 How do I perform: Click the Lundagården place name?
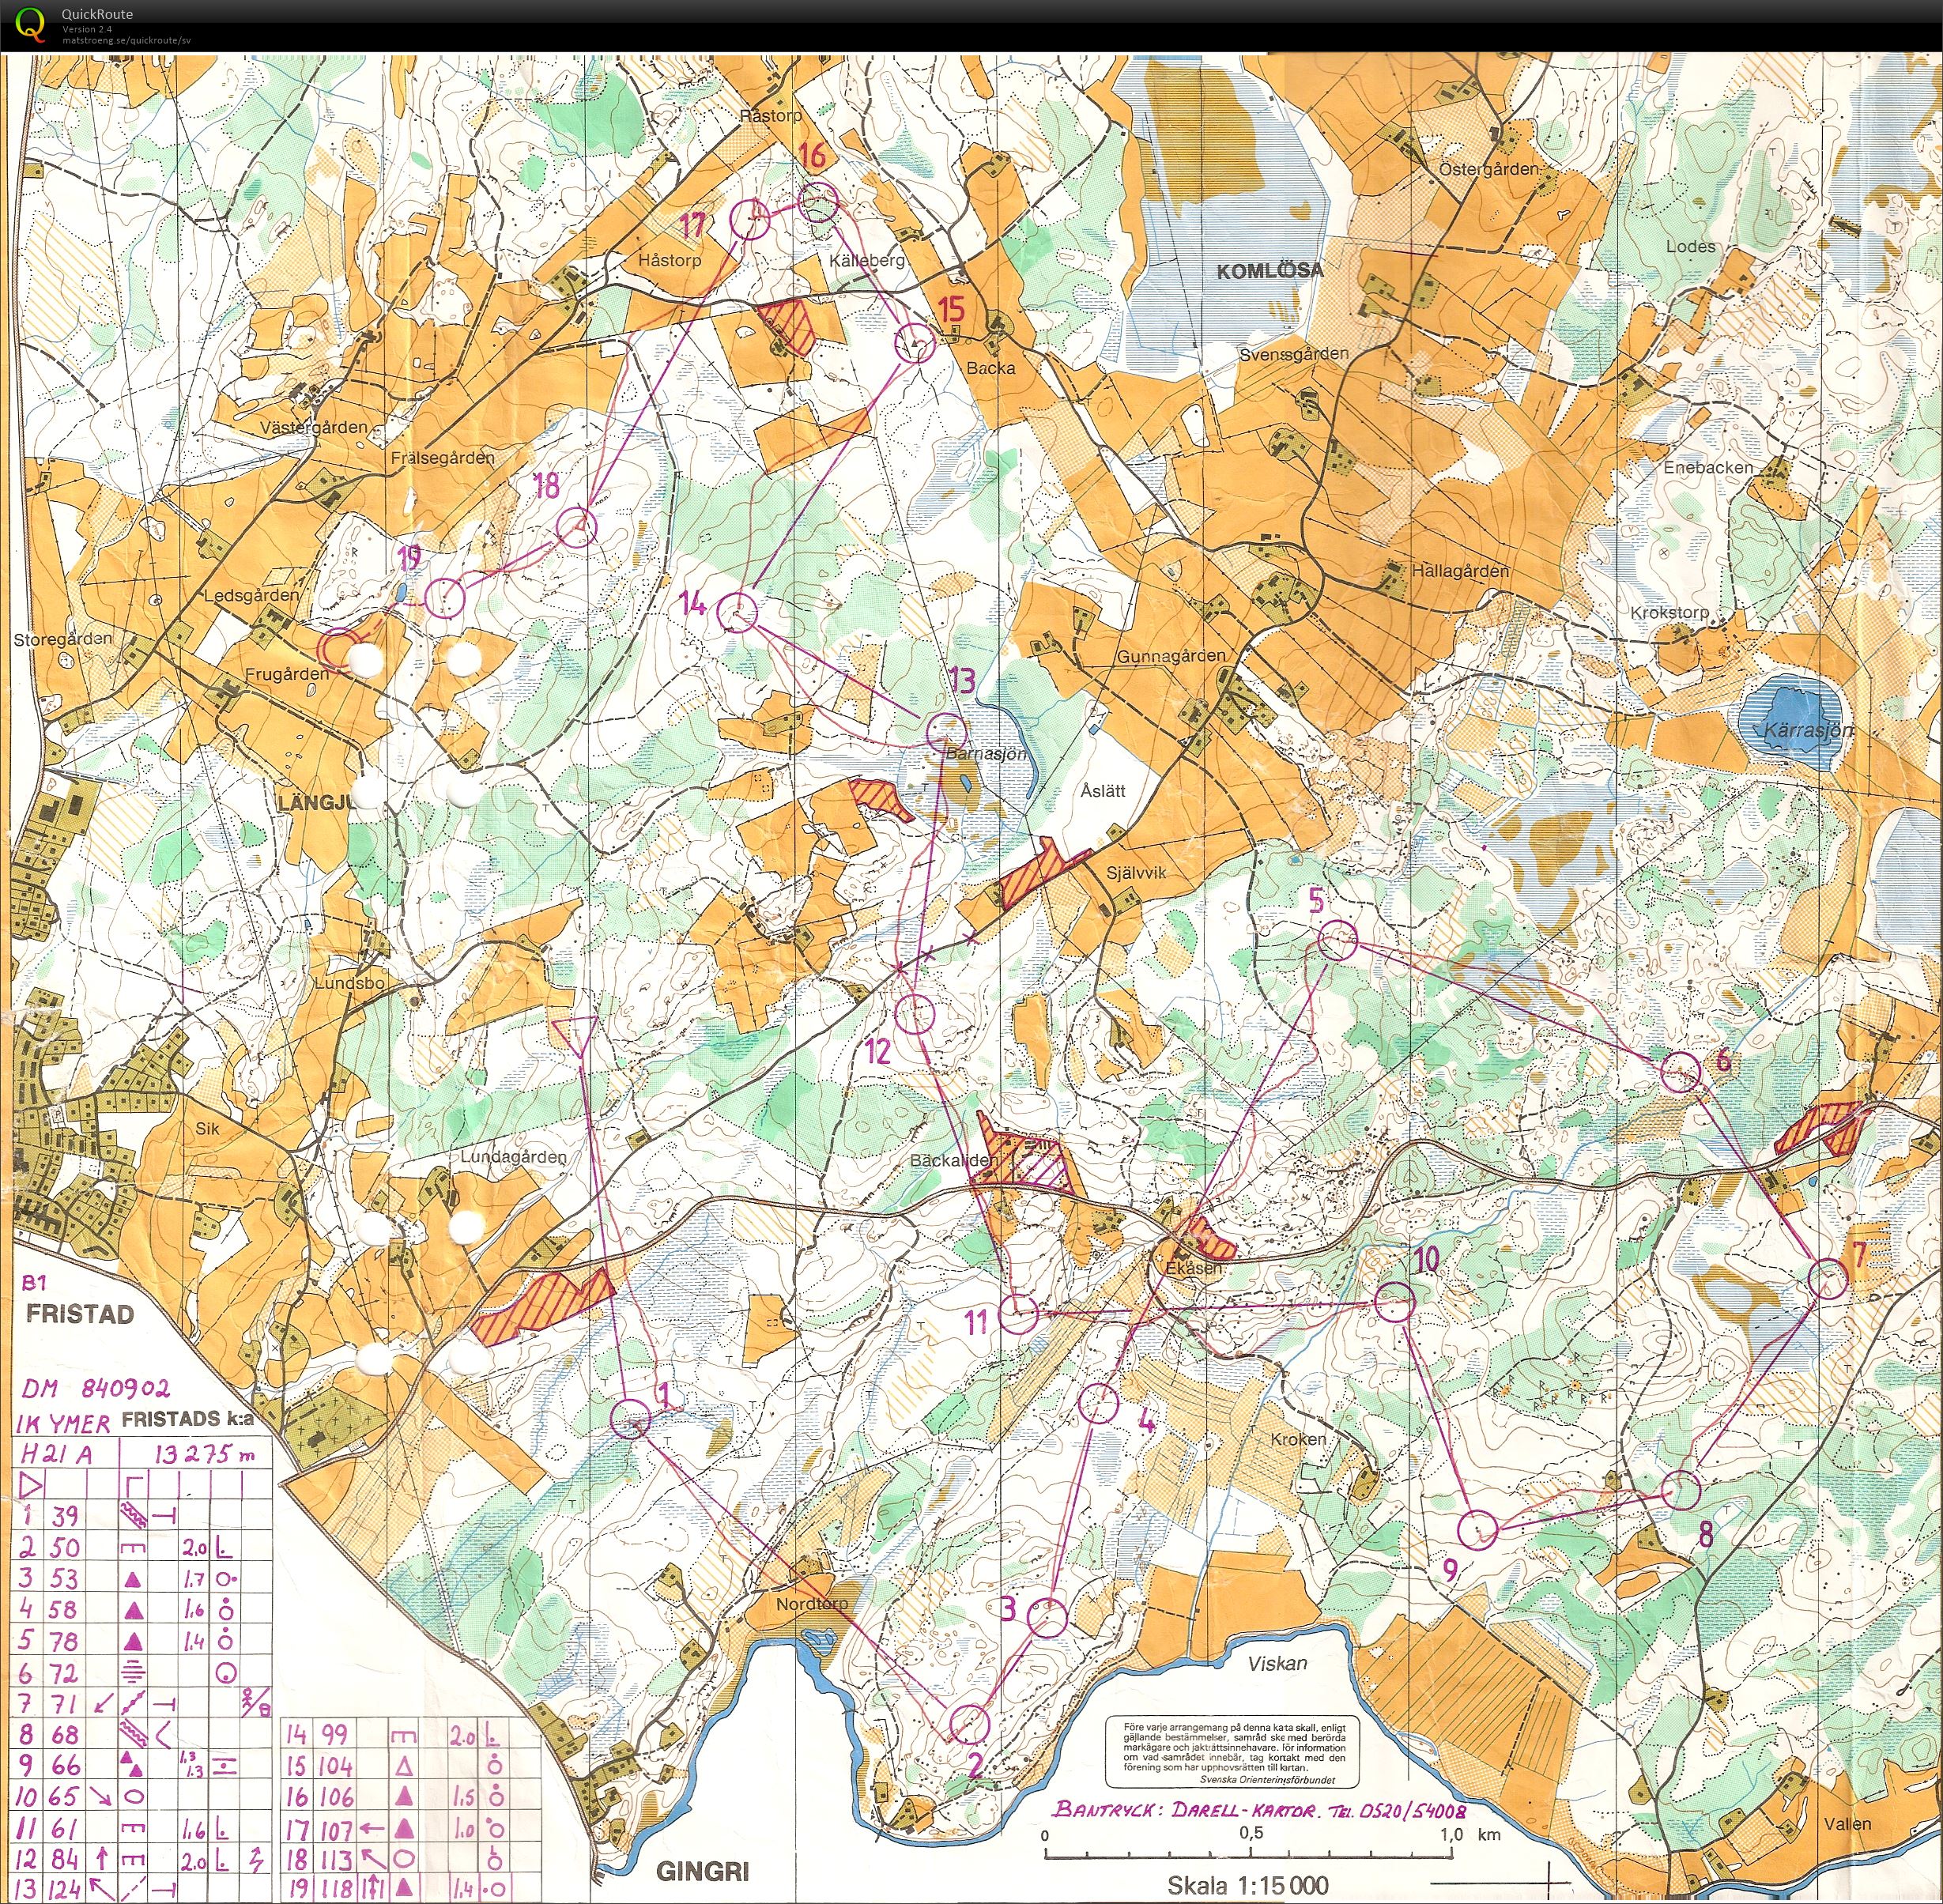tap(513, 1156)
